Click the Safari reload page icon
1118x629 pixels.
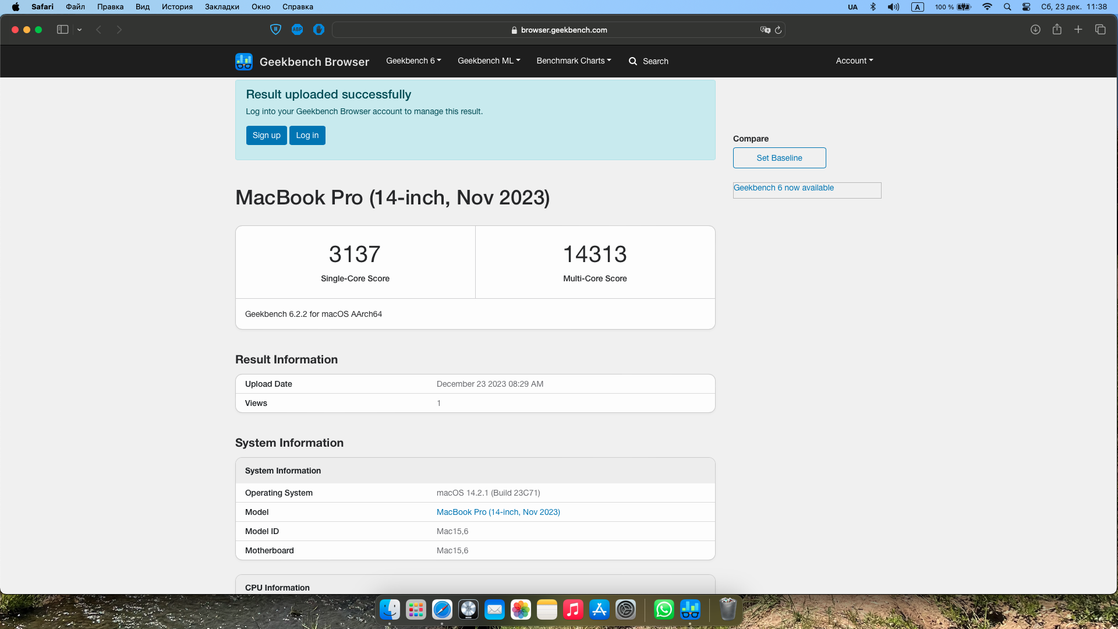click(778, 30)
